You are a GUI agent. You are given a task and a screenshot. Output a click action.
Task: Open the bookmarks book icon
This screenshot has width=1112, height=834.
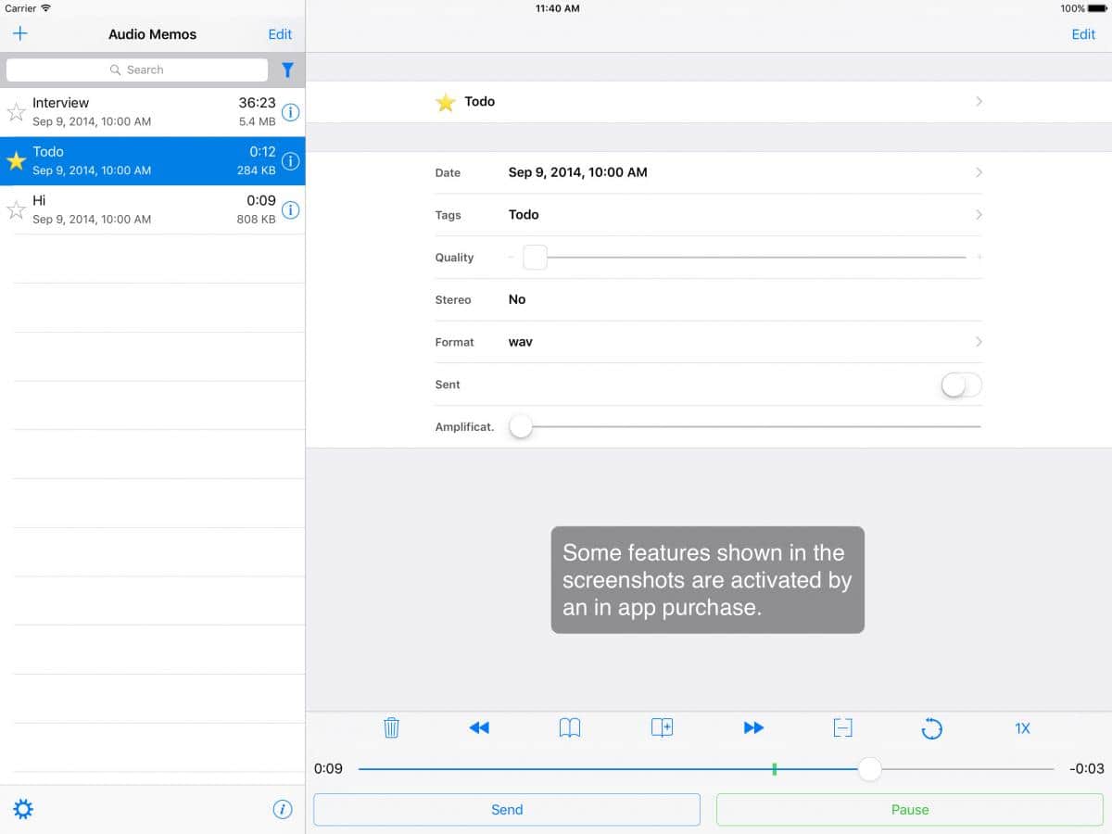[x=570, y=727]
